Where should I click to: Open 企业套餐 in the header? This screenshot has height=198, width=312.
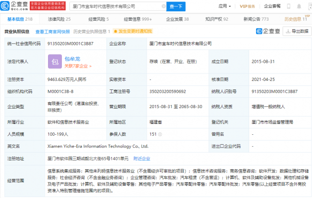pos(272,6)
